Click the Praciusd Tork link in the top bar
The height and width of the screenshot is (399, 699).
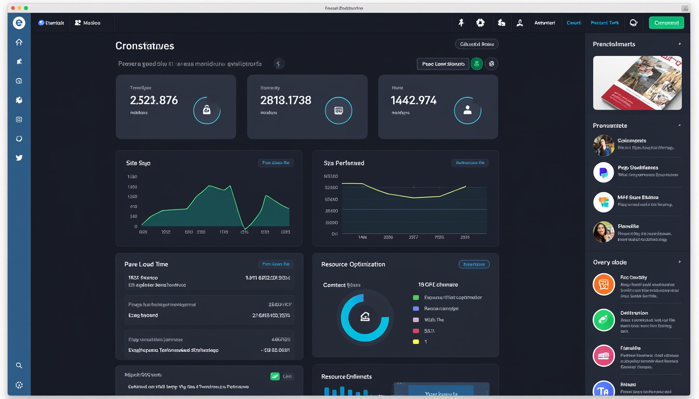click(x=604, y=22)
